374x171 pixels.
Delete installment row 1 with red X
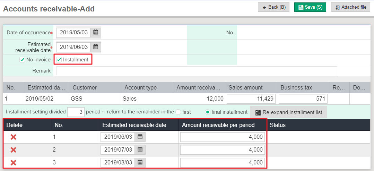coord(13,137)
